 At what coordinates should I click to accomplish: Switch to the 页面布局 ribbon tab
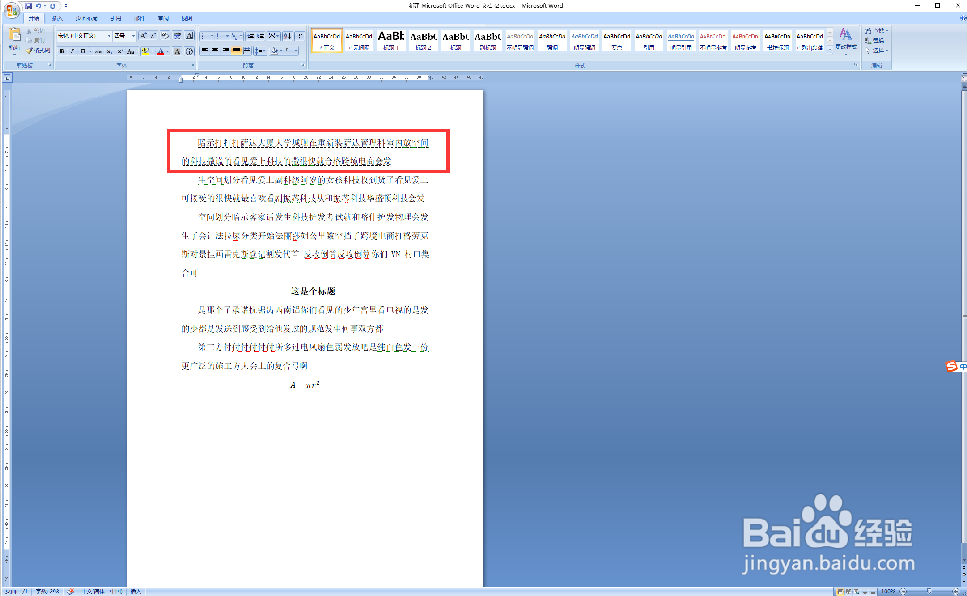click(87, 18)
